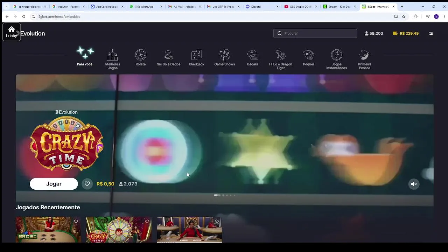
Task: Open the blackjack dealer recent game thumbnail
Action: pyautogui.click(x=189, y=230)
